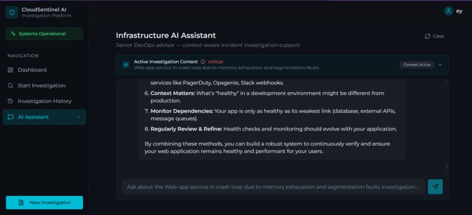This screenshot has height=215, width=472.
Task: Go to Start Investigation
Action: 45,86
